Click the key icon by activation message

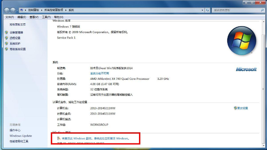pos(59,138)
